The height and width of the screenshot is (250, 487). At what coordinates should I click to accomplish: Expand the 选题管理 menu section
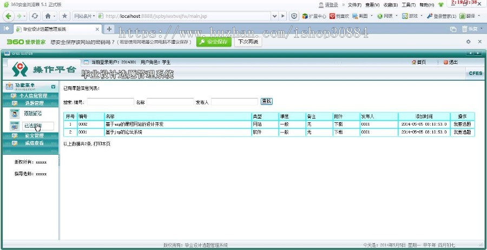click(x=30, y=103)
